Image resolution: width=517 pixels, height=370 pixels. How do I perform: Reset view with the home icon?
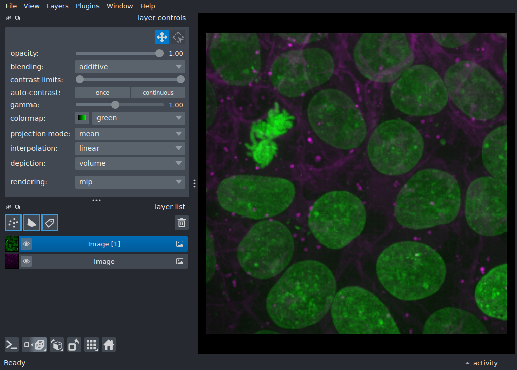click(x=109, y=345)
